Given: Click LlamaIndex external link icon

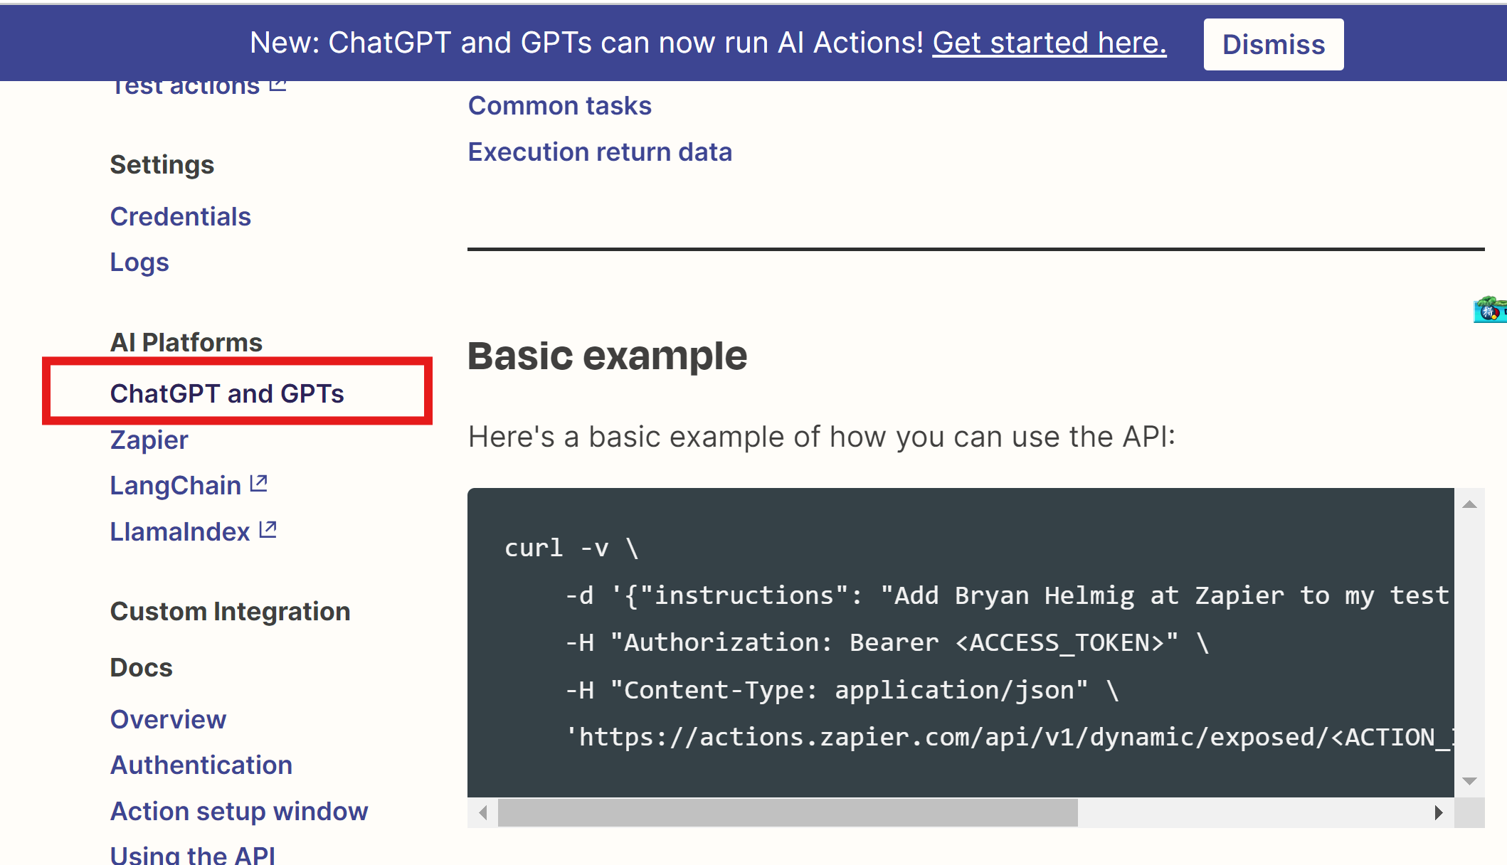Looking at the screenshot, I should [268, 530].
